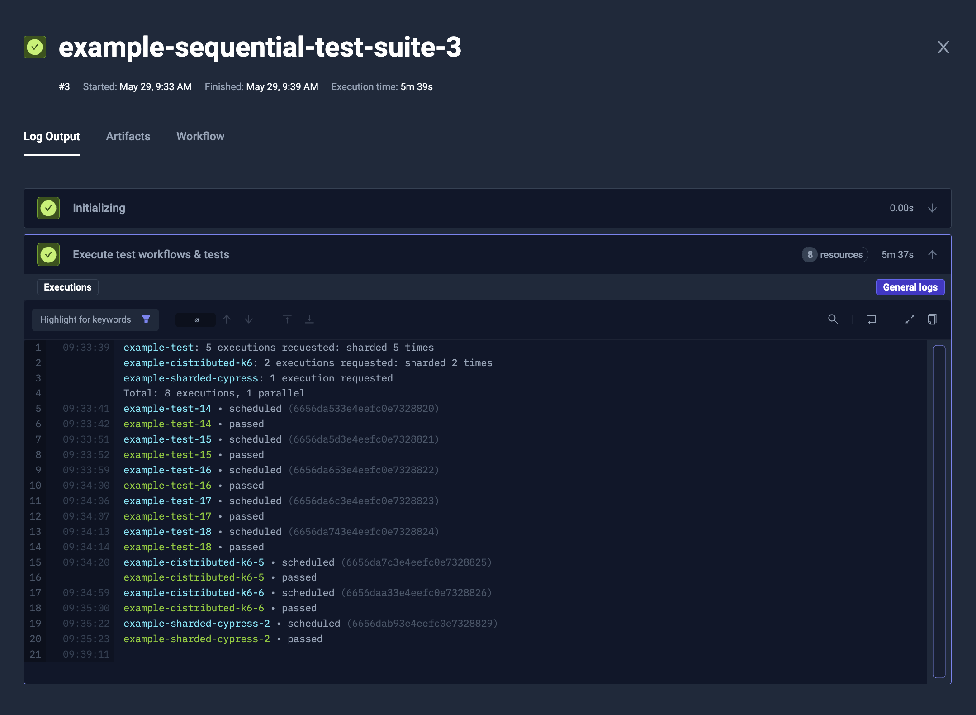
Task: Click the green success icon next to Initializing
Action: (48, 208)
